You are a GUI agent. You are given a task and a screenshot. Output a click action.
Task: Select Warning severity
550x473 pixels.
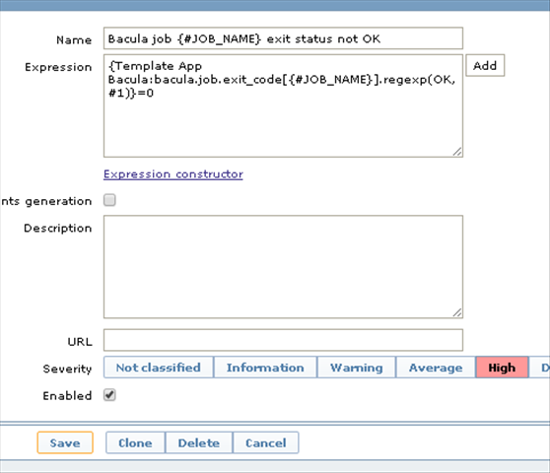(357, 368)
